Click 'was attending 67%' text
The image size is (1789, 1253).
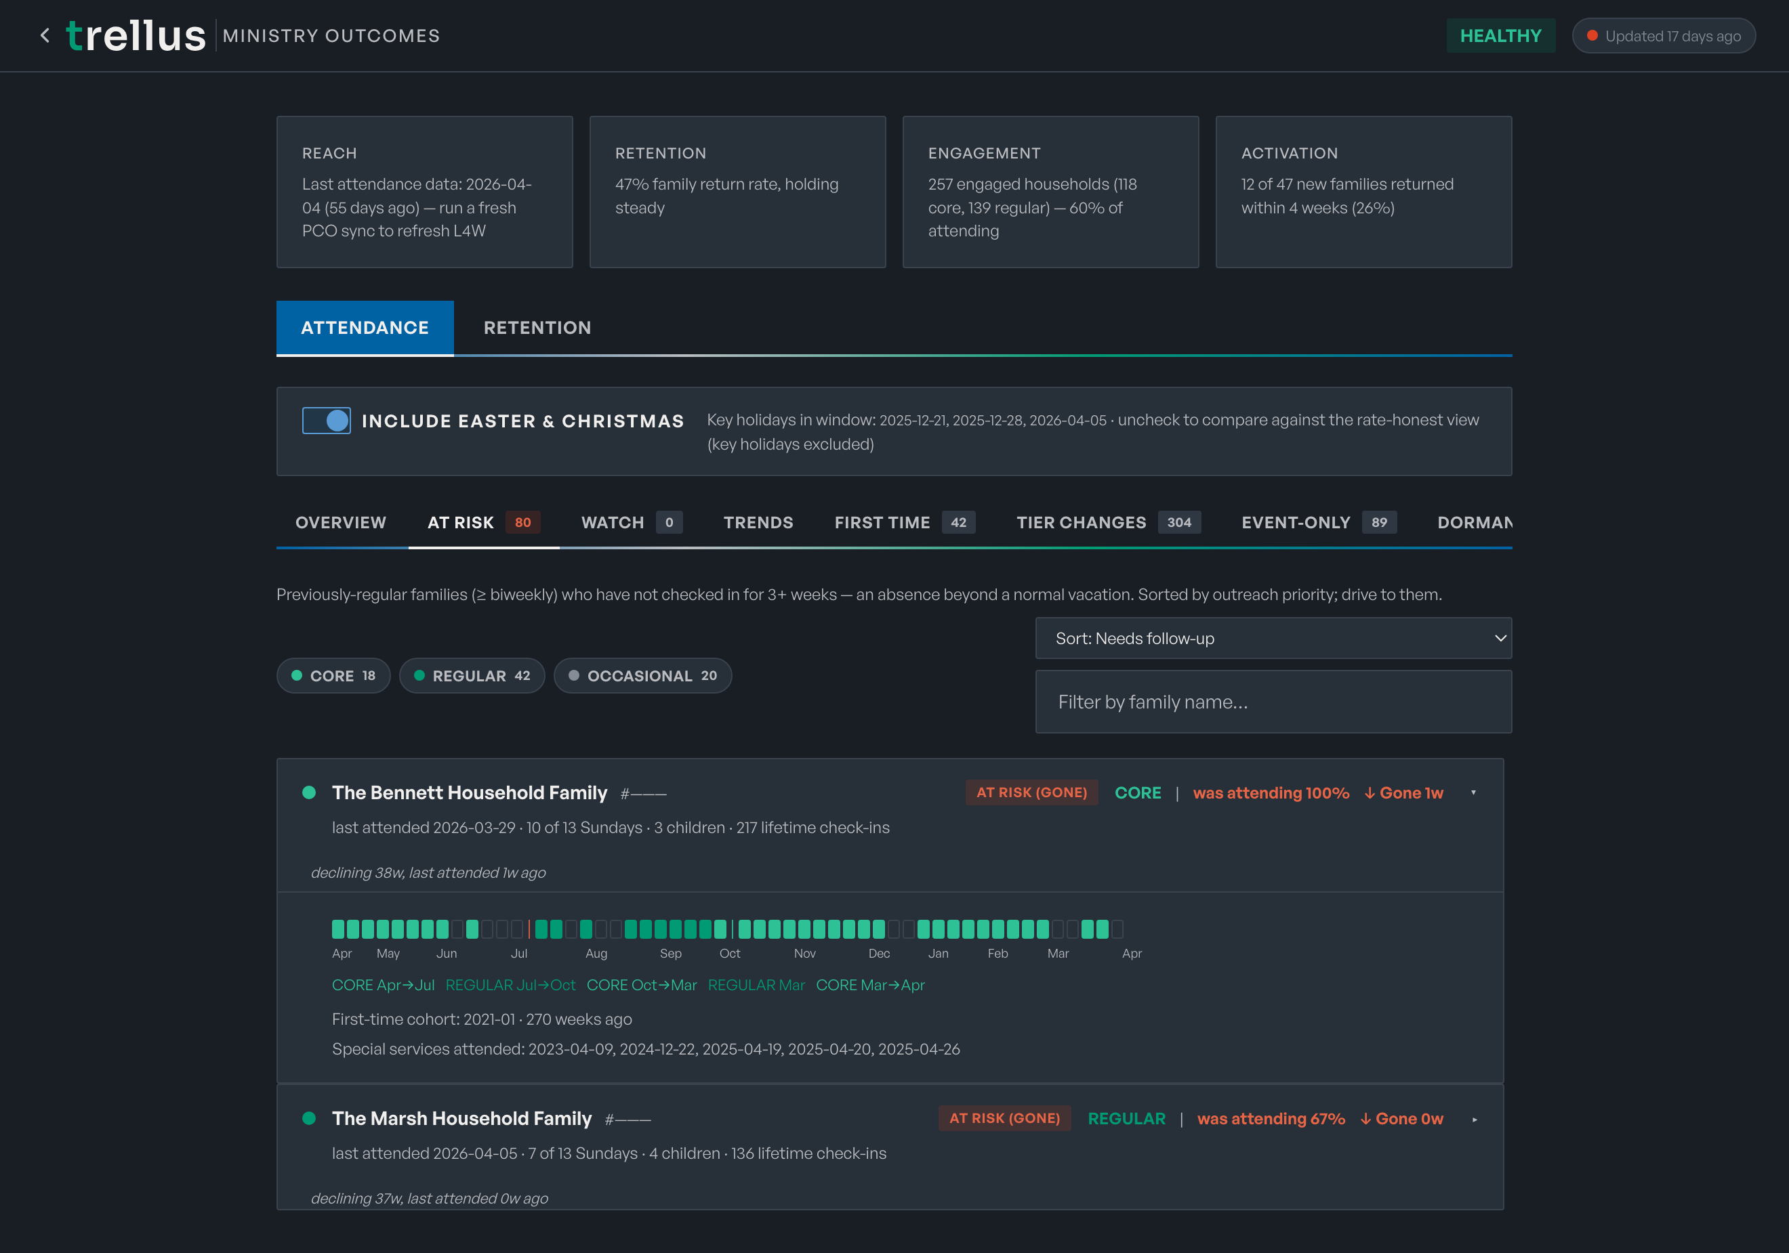pyautogui.click(x=1271, y=1119)
